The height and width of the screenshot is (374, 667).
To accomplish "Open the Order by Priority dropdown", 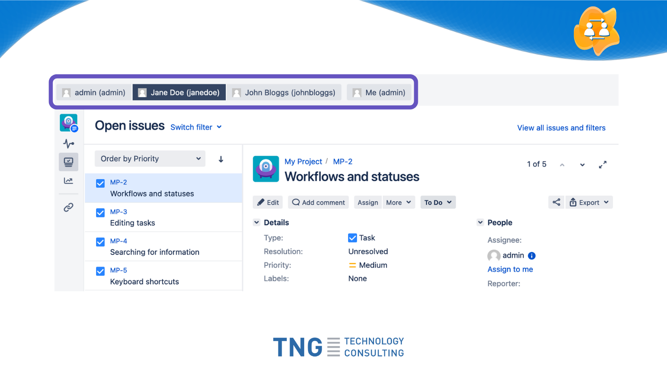I will click(150, 159).
